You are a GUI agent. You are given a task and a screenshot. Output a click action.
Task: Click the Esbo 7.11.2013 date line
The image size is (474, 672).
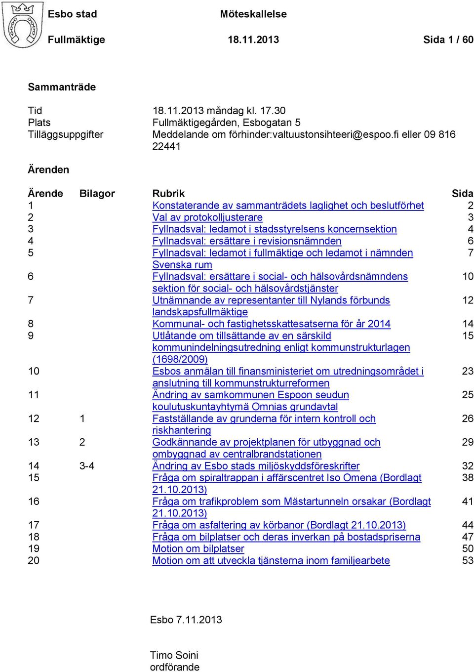[186, 620]
